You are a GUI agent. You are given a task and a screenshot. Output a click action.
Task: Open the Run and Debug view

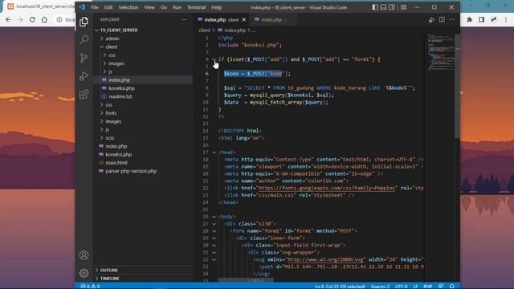point(84,76)
